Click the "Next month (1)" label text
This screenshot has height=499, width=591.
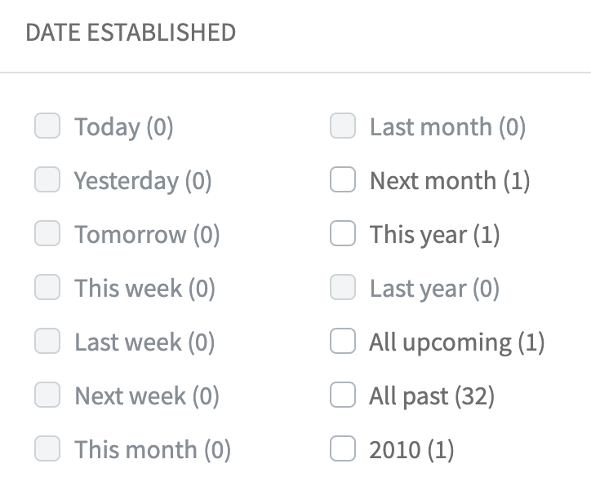coord(450,181)
